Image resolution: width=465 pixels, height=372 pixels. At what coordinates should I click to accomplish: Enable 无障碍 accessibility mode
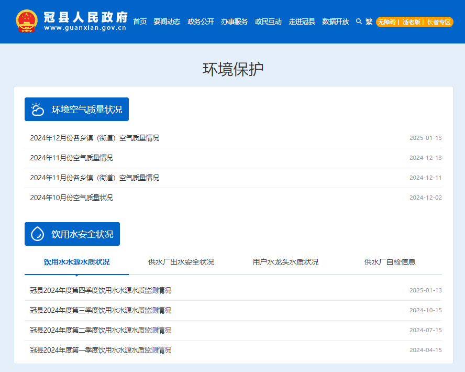point(386,22)
